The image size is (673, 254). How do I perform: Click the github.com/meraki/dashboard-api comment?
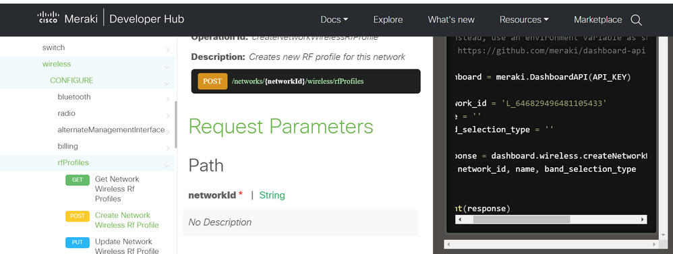pos(551,51)
